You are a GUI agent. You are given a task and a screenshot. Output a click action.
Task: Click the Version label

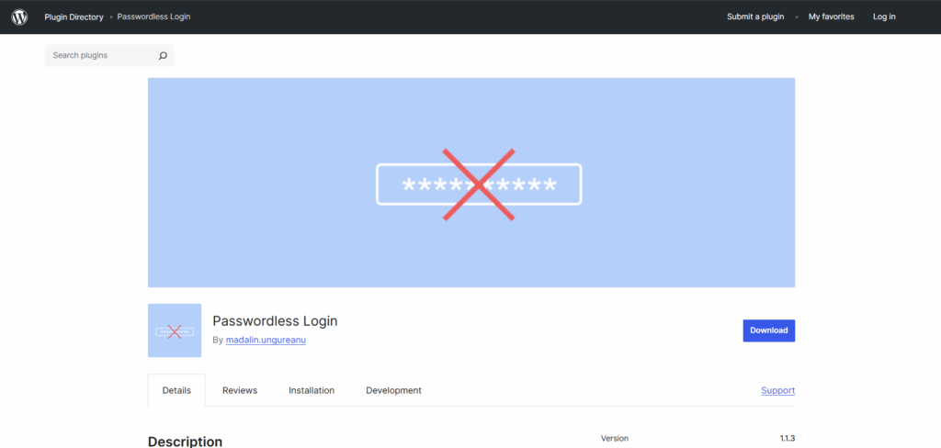click(615, 439)
